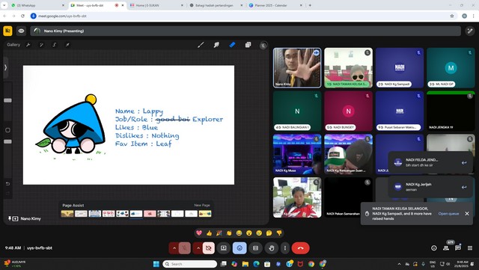Viewport: 479px width, 270px height.
Task: Send the thumbs up reaction
Action: pyautogui.click(x=210, y=233)
